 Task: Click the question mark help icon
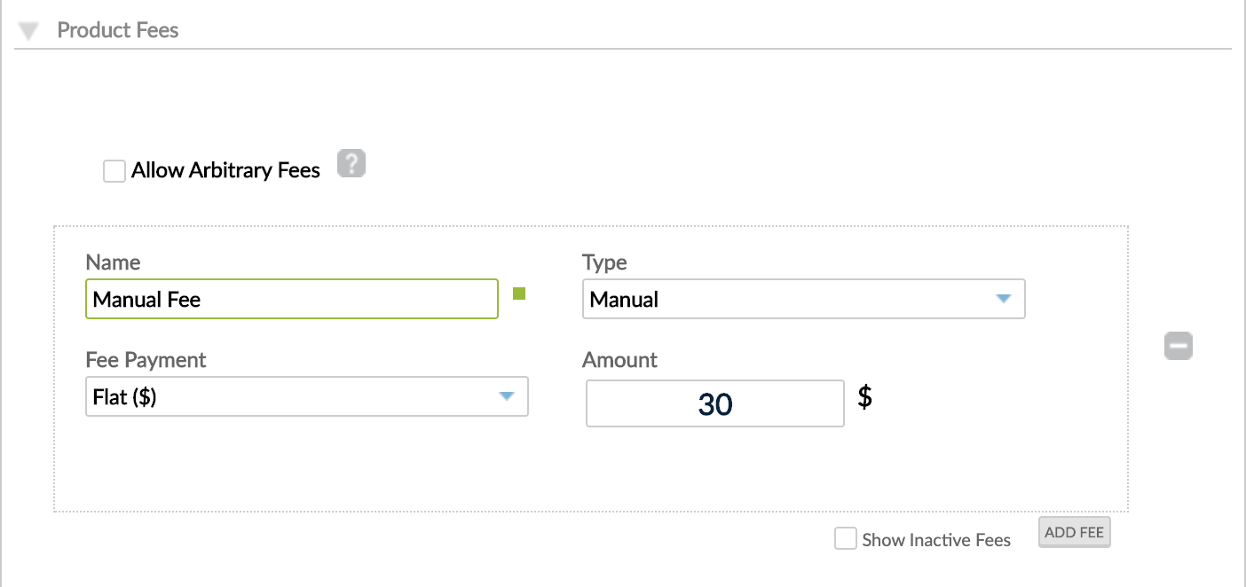(351, 163)
